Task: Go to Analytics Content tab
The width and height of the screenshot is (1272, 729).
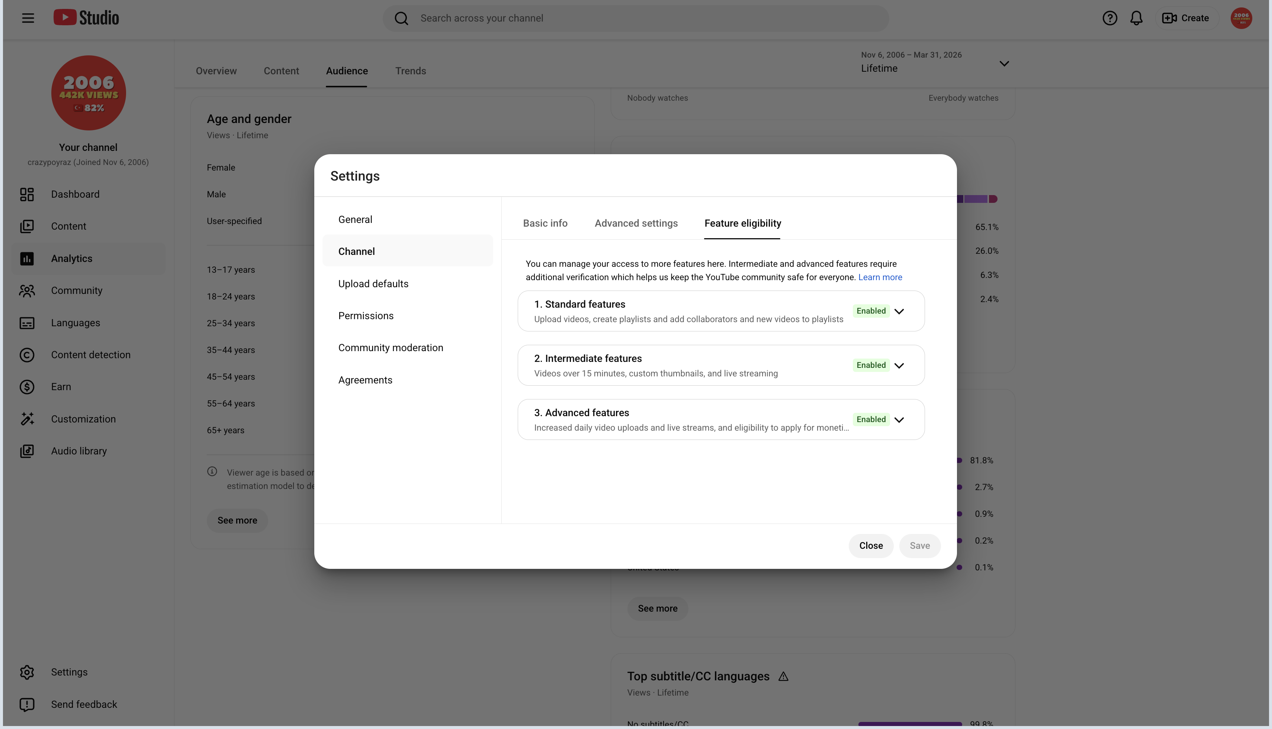Action: 281,71
